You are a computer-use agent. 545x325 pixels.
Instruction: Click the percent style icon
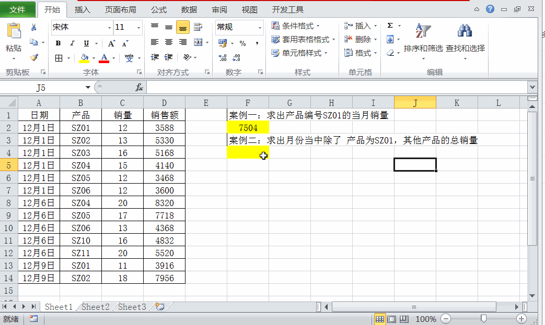(x=242, y=43)
